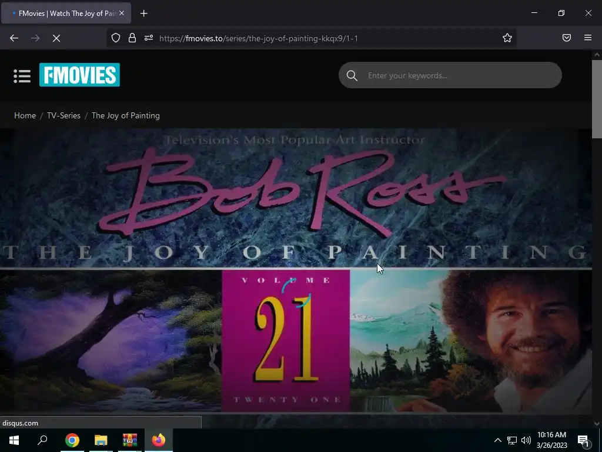Stop loading the page
Image resolution: width=602 pixels, height=452 pixels.
pyautogui.click(x=56, y=38)
